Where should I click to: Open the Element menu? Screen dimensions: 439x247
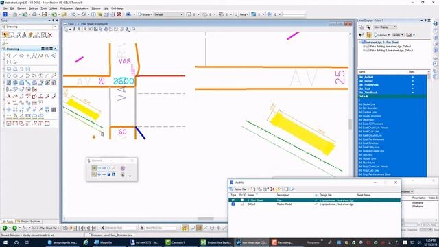pyautogui.click(x=21, y=8)
